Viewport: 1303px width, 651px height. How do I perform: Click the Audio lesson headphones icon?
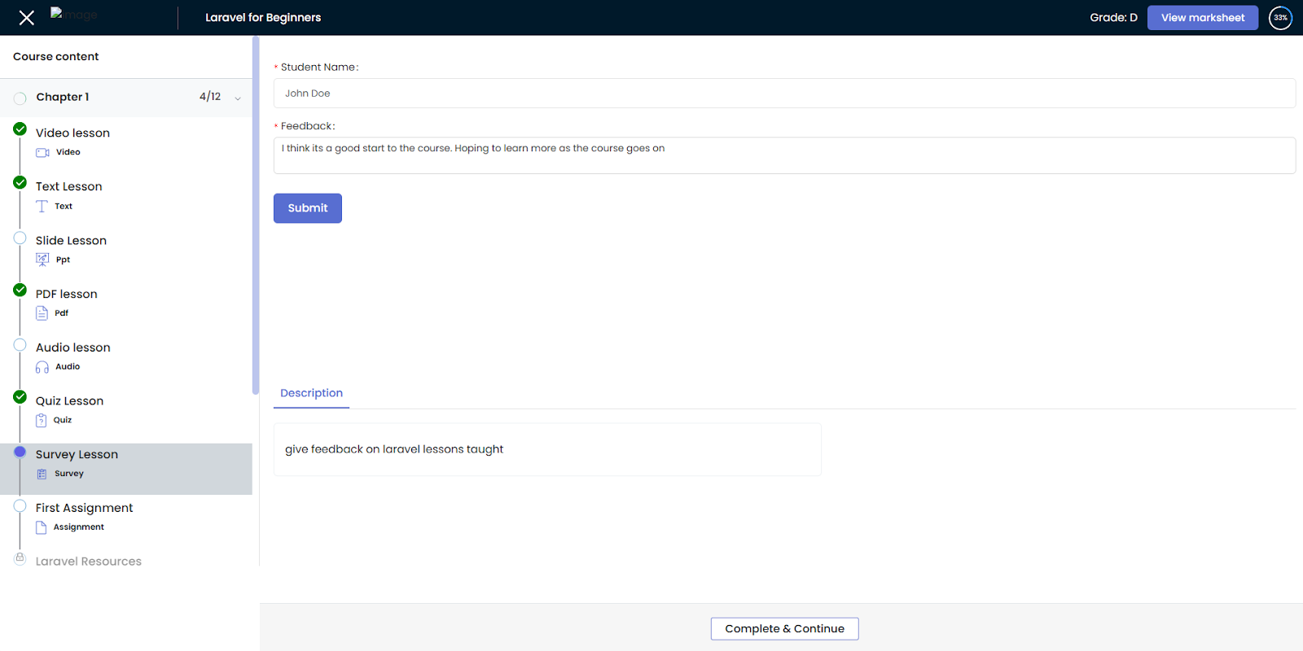pos(42,367)
